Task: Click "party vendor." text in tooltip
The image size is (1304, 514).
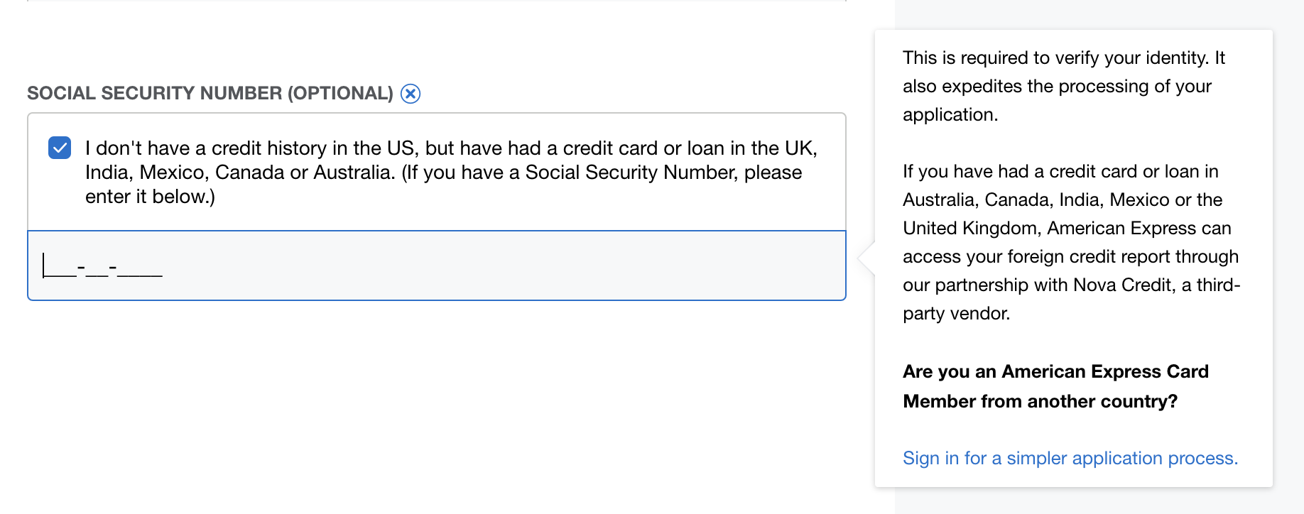Action: pos(956,313)
